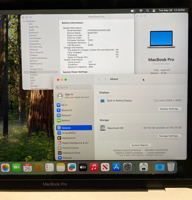Open Apple Intelligence & Siri settings
The image size is (192, 200).
pos(74,143)
